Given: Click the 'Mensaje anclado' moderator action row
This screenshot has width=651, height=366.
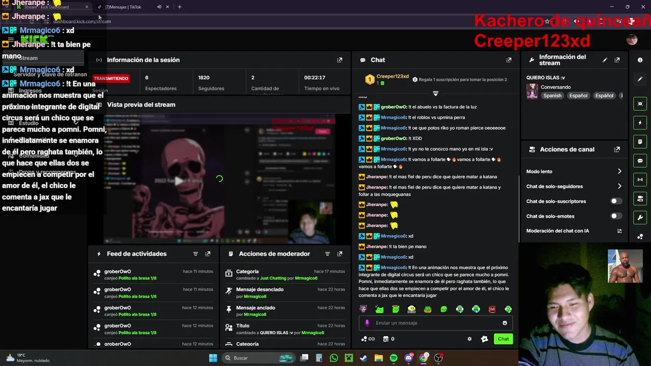Looking at the screenshot, I should click(x=285, y=311).
